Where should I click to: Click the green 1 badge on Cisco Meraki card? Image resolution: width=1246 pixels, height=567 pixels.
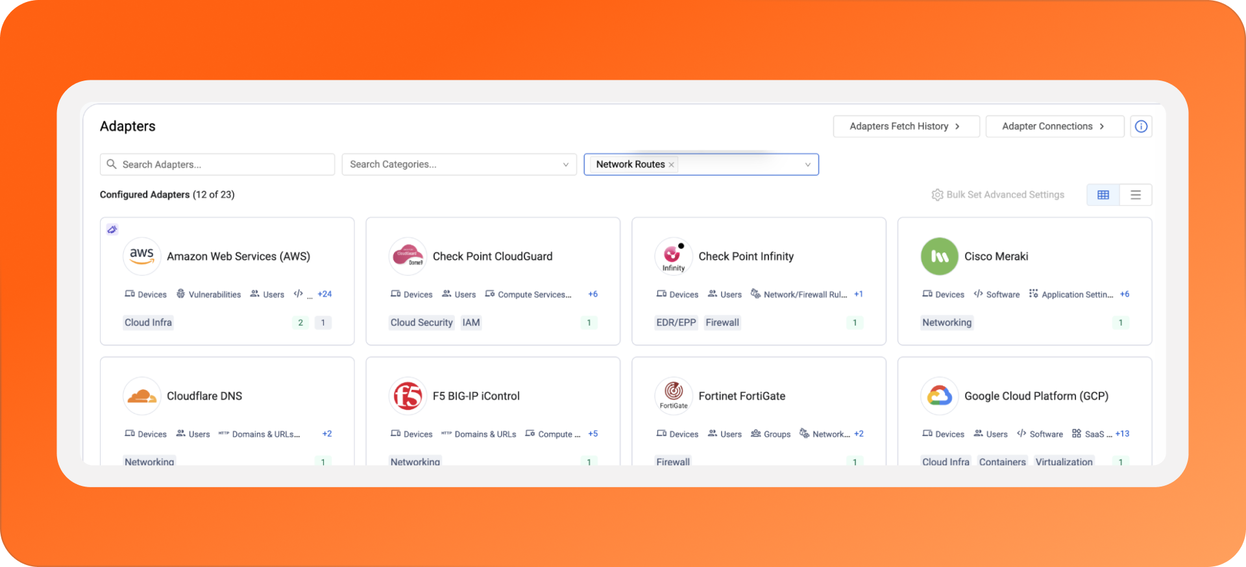1121,322
